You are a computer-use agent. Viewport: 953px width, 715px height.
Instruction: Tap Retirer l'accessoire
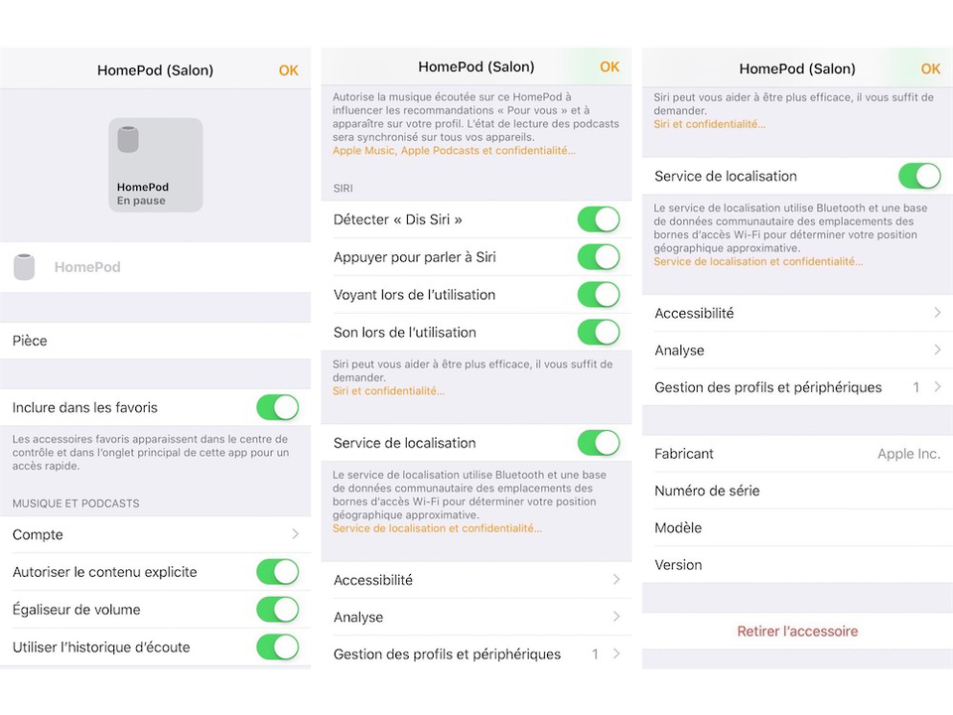point(797,632)
